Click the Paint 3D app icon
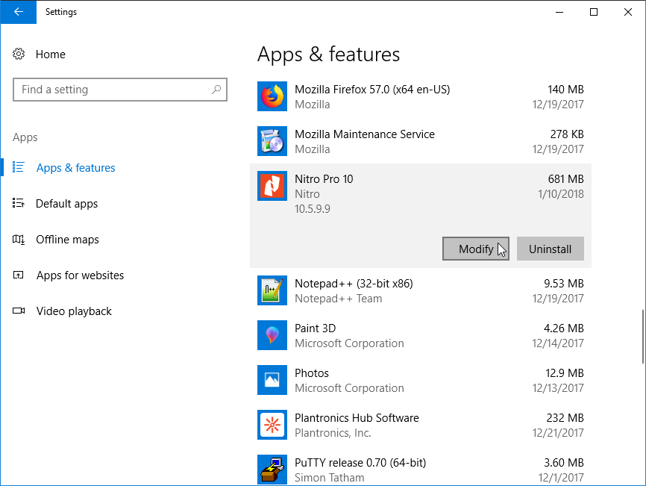Image resolution: width=646 pixels, height=486 pixels. [x=272, y=335]
